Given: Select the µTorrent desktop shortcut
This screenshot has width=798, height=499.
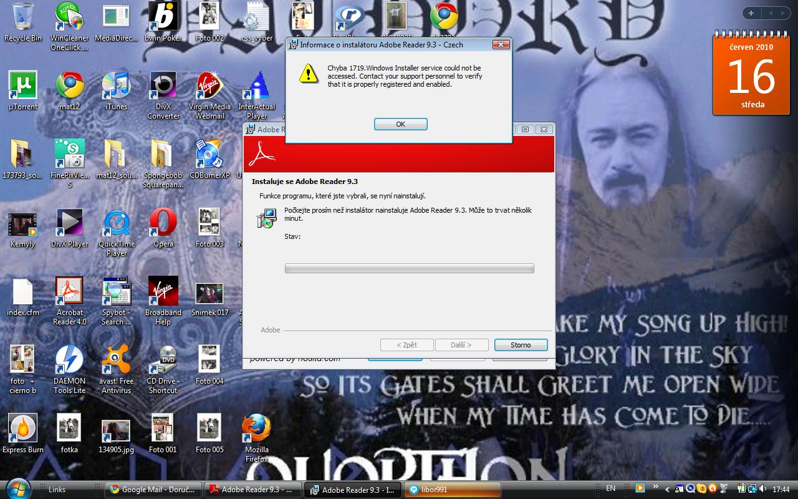Looking at the screenshot, I should pyautogui.click(x=23, y=91).
